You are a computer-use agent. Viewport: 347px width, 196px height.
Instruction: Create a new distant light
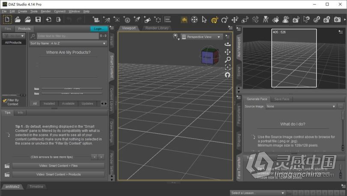(106, 20)
